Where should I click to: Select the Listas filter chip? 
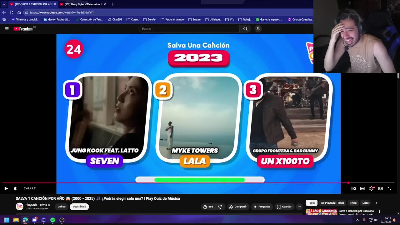pos(366,203)
